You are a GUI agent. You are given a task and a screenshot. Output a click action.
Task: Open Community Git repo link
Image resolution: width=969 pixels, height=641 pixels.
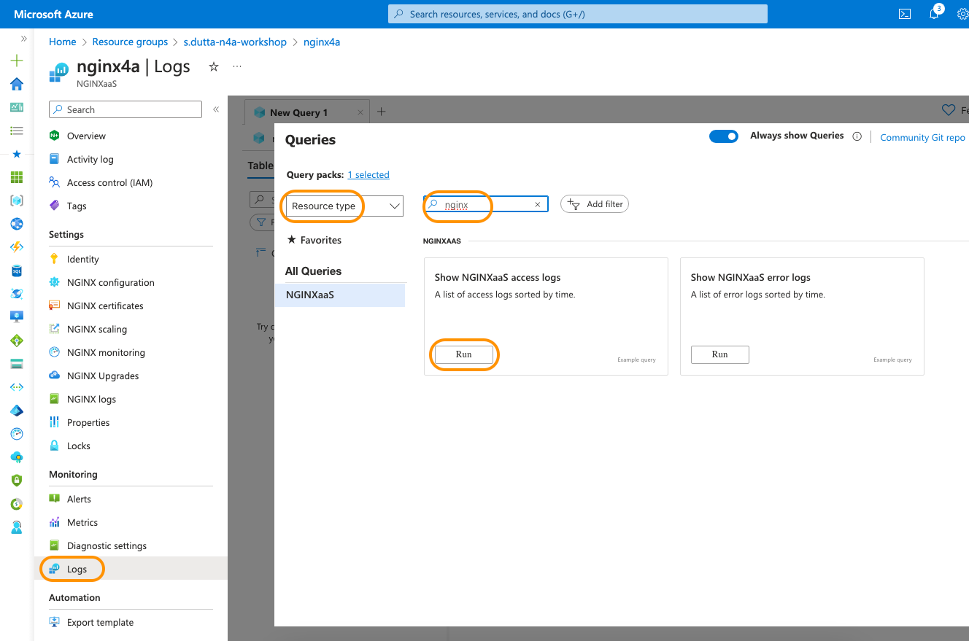point(922,137)
